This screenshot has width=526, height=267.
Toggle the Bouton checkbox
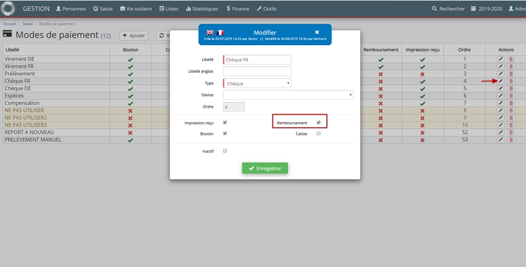point(225,133)
